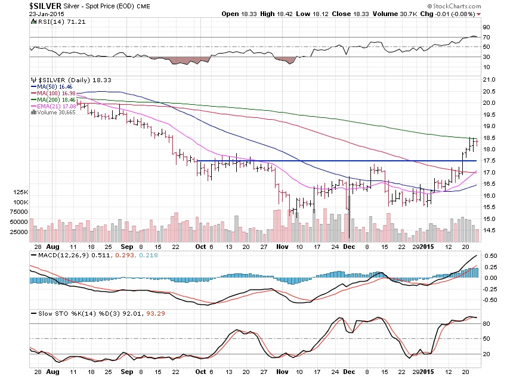Click the 'Volume 30,665' legend text
507x377 pixels.
[x=56, y=113]
